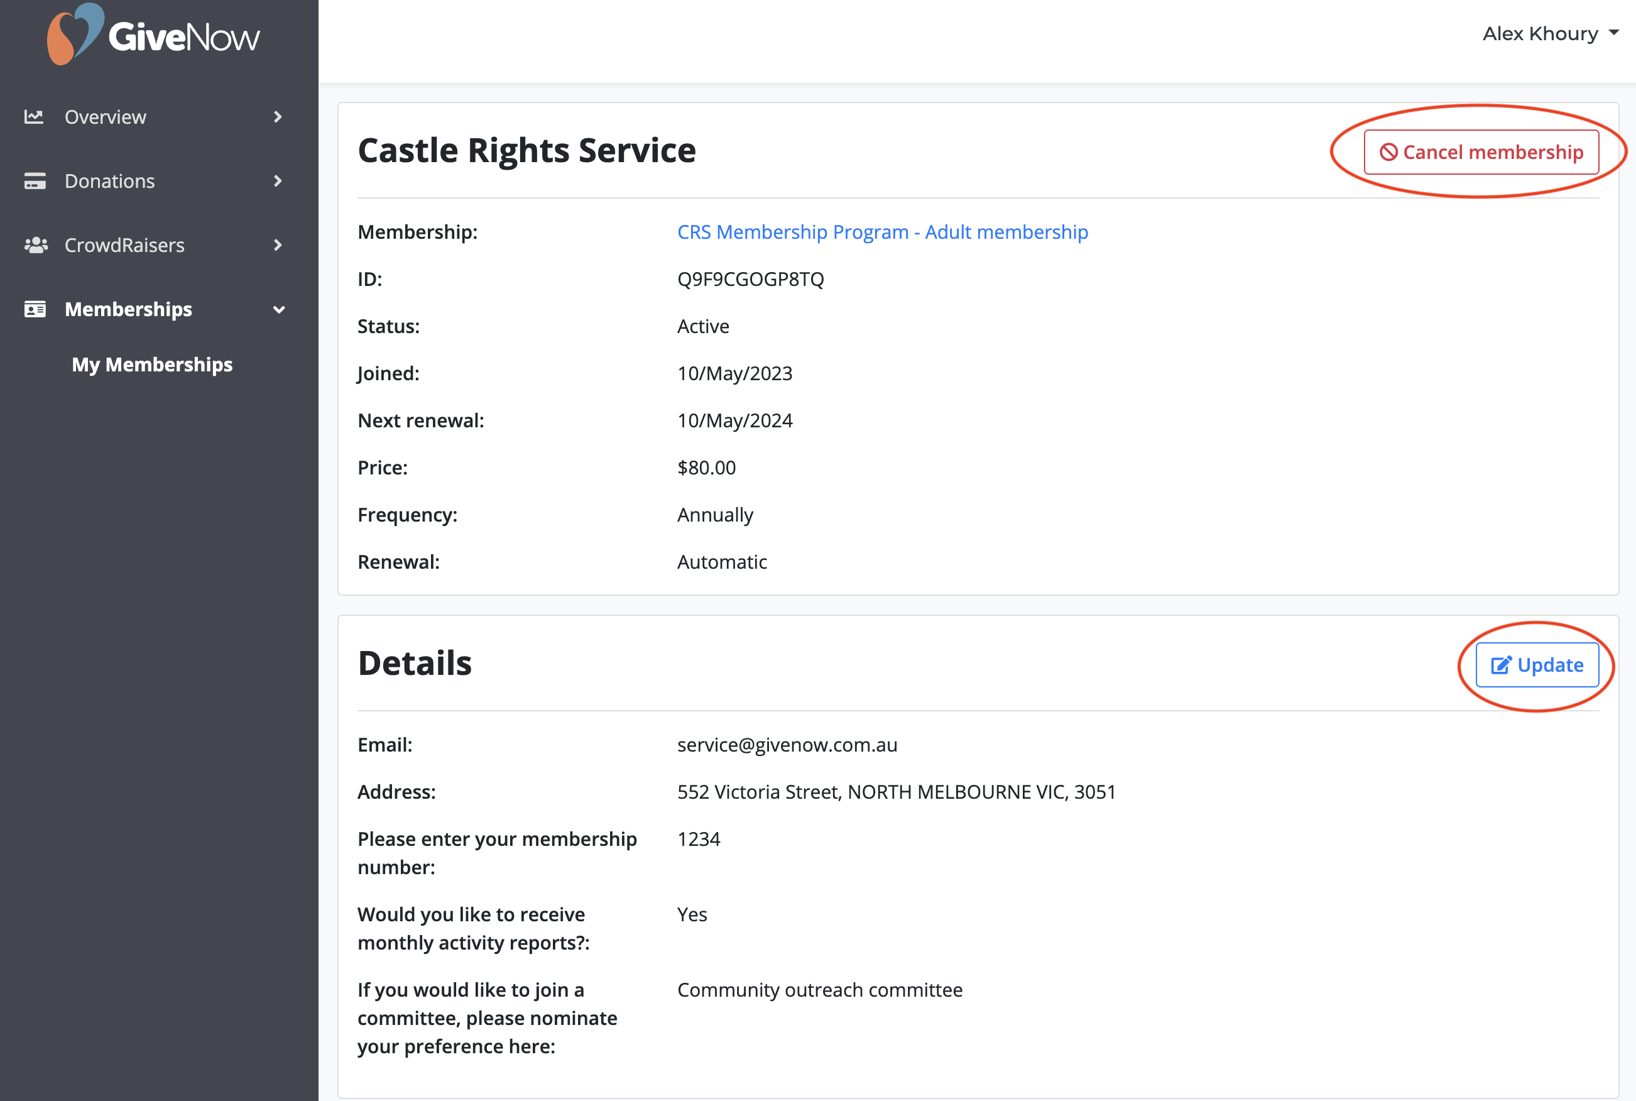The image size is (1636, 1101).
Task: Click the cancel circle-slash icon
Action: [x=1388, y=152]
